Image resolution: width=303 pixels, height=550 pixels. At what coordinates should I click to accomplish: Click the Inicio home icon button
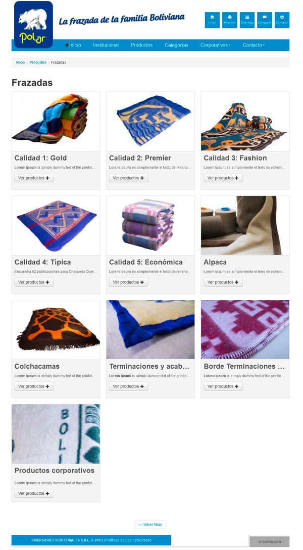pyautogui.click(x=212, y=20)
